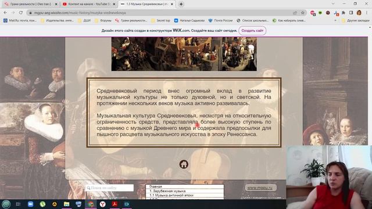
Task: Open the Грани реальности bookmark
Action: click(131, 21)
